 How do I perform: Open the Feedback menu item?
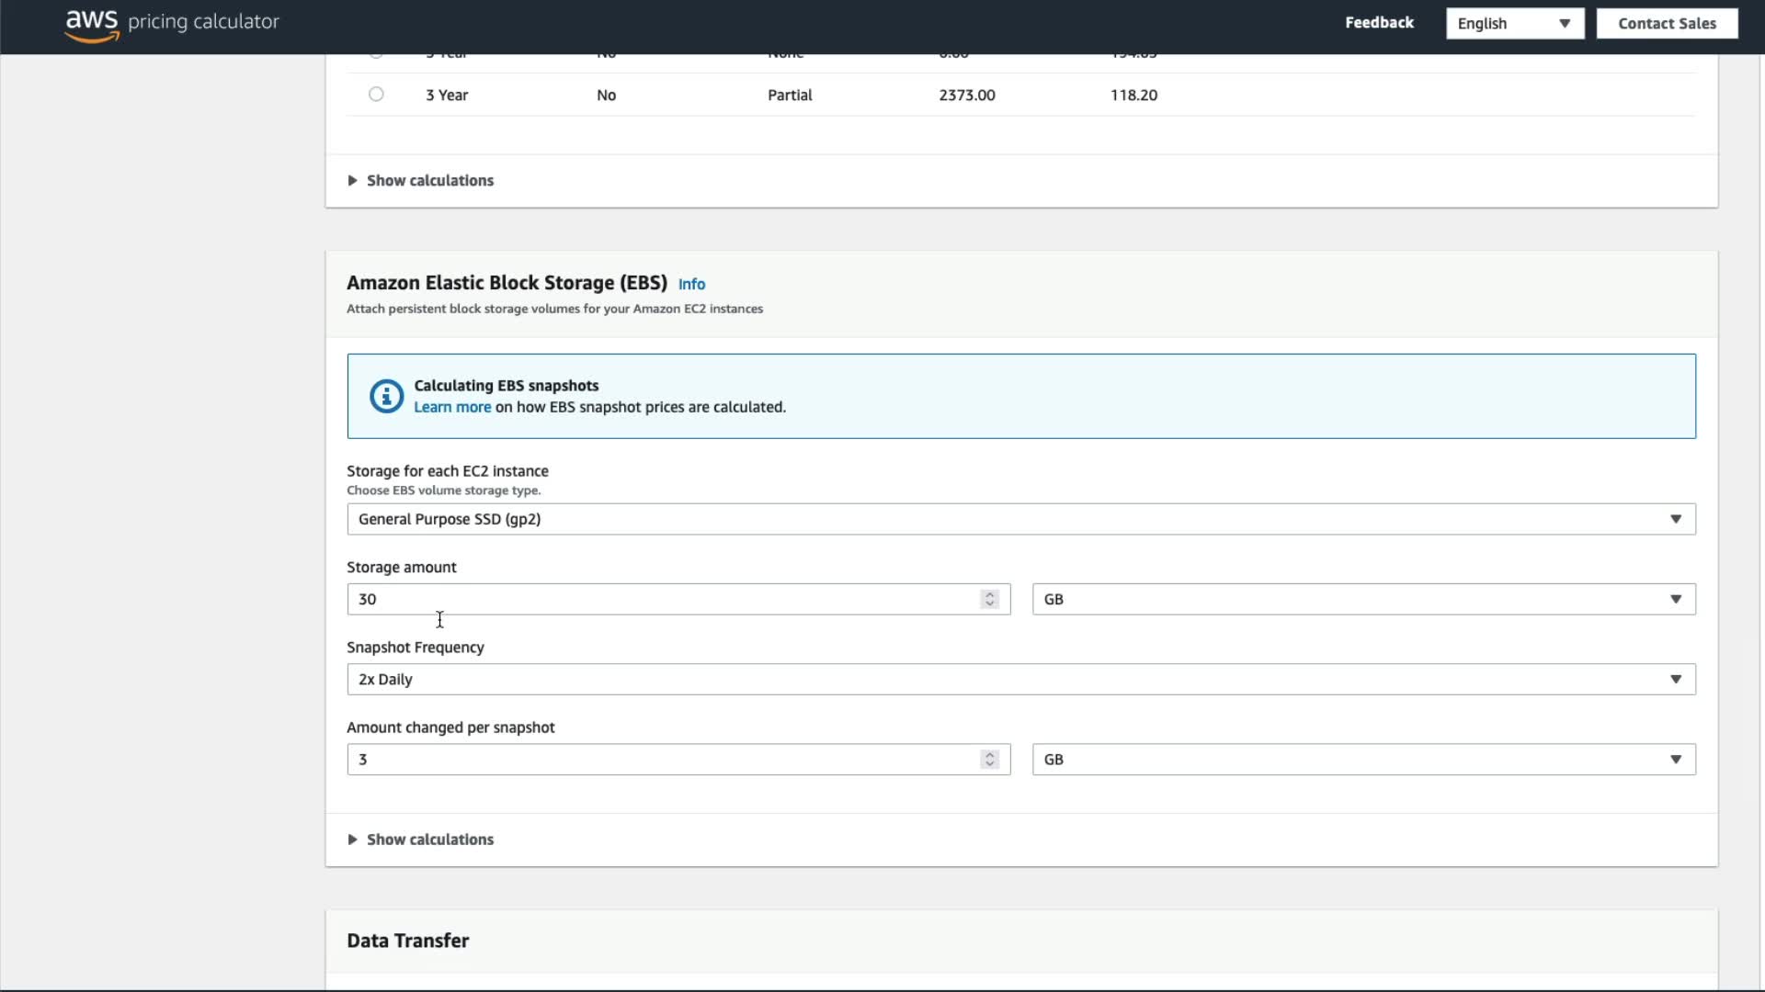(1379, 23)
